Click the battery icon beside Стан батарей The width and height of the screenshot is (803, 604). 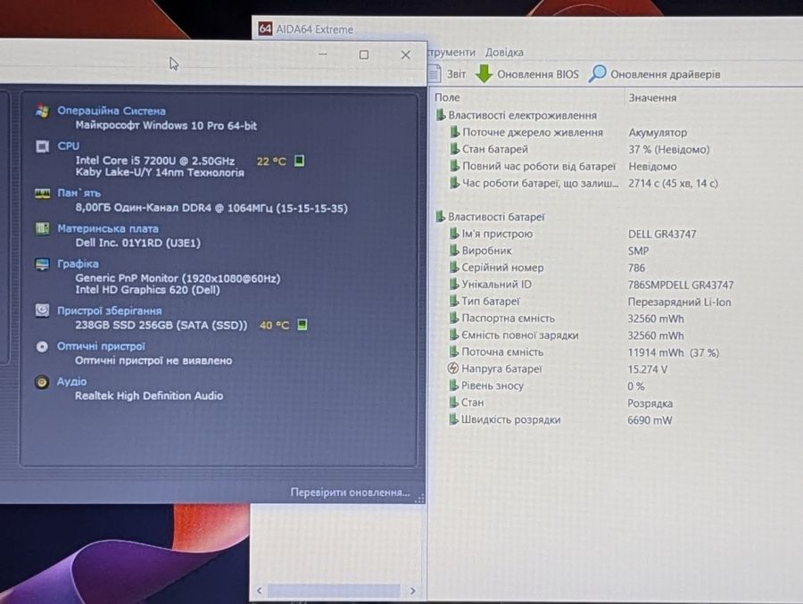tap(454, 149)
